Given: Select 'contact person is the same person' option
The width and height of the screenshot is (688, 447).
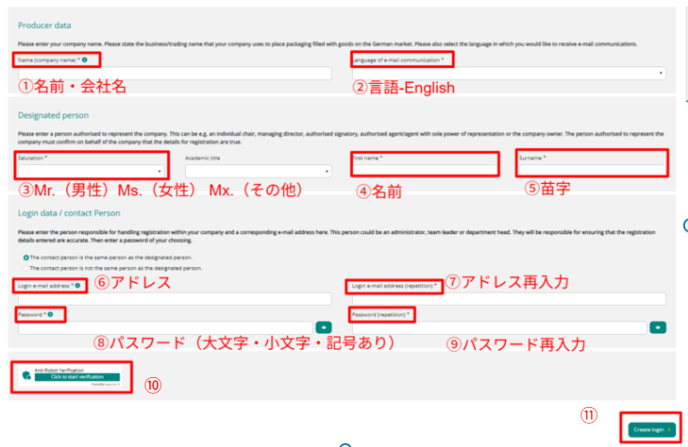Looking at the screenshot, I should point(25,257).
